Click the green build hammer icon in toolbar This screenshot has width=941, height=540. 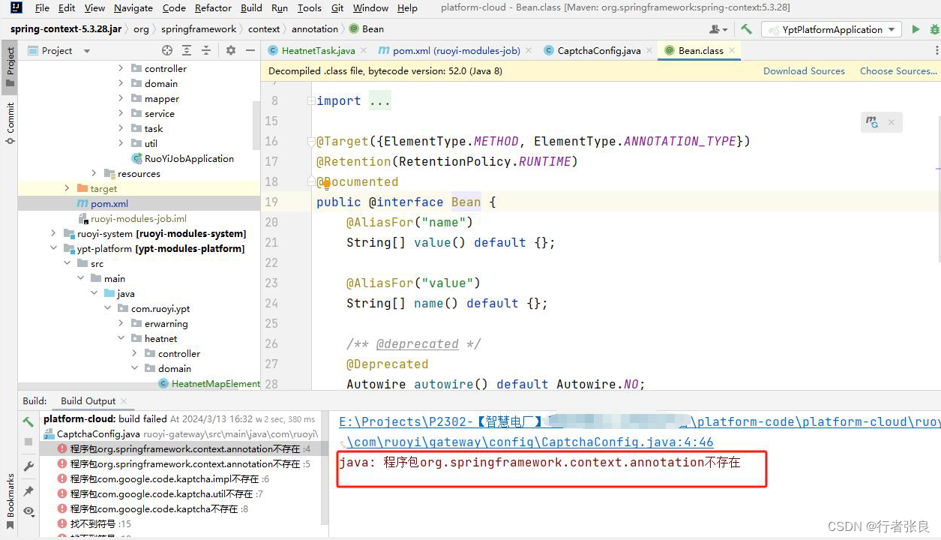pyautogui.click(x=747, y=28)
